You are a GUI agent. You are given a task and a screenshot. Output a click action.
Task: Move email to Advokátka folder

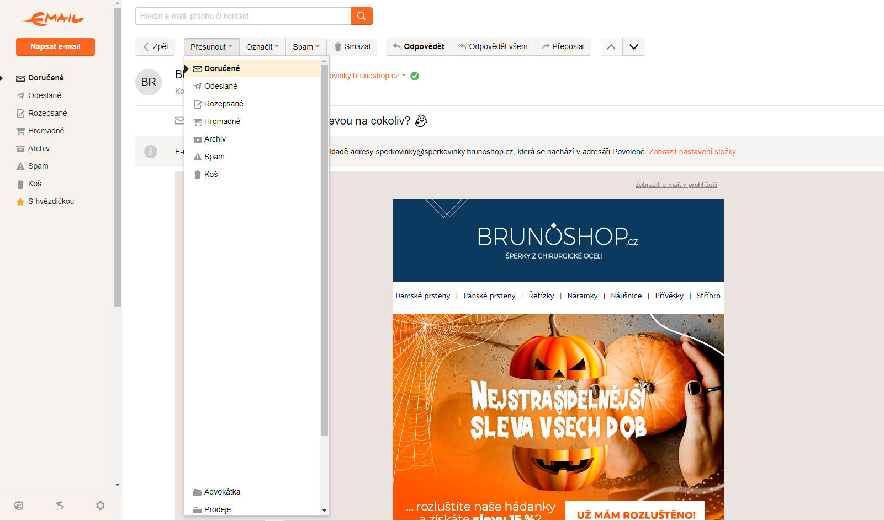coord(252,492)
